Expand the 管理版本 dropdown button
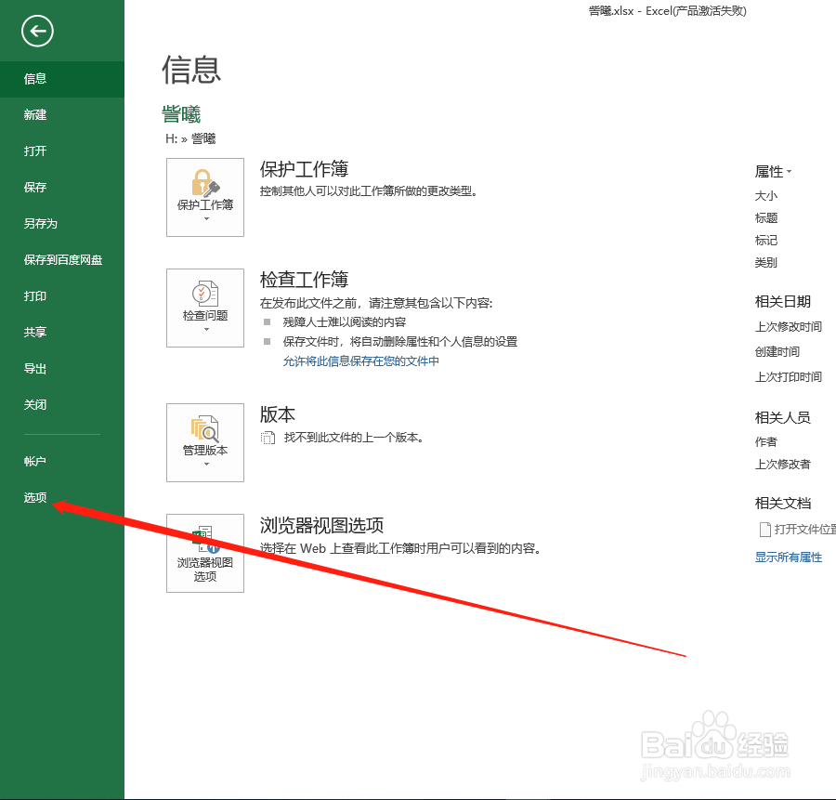The height and width of the screenshot is (800, 836). tap(205, 442)
